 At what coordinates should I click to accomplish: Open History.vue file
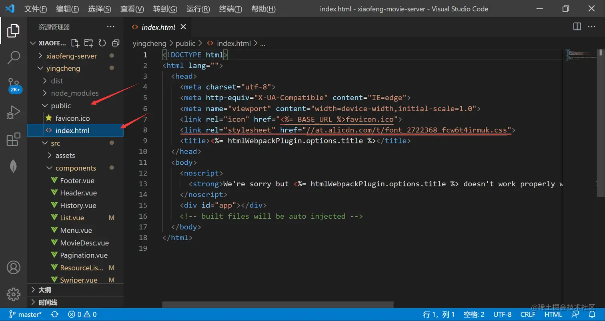pyautogui.click(x=78, y=205)
